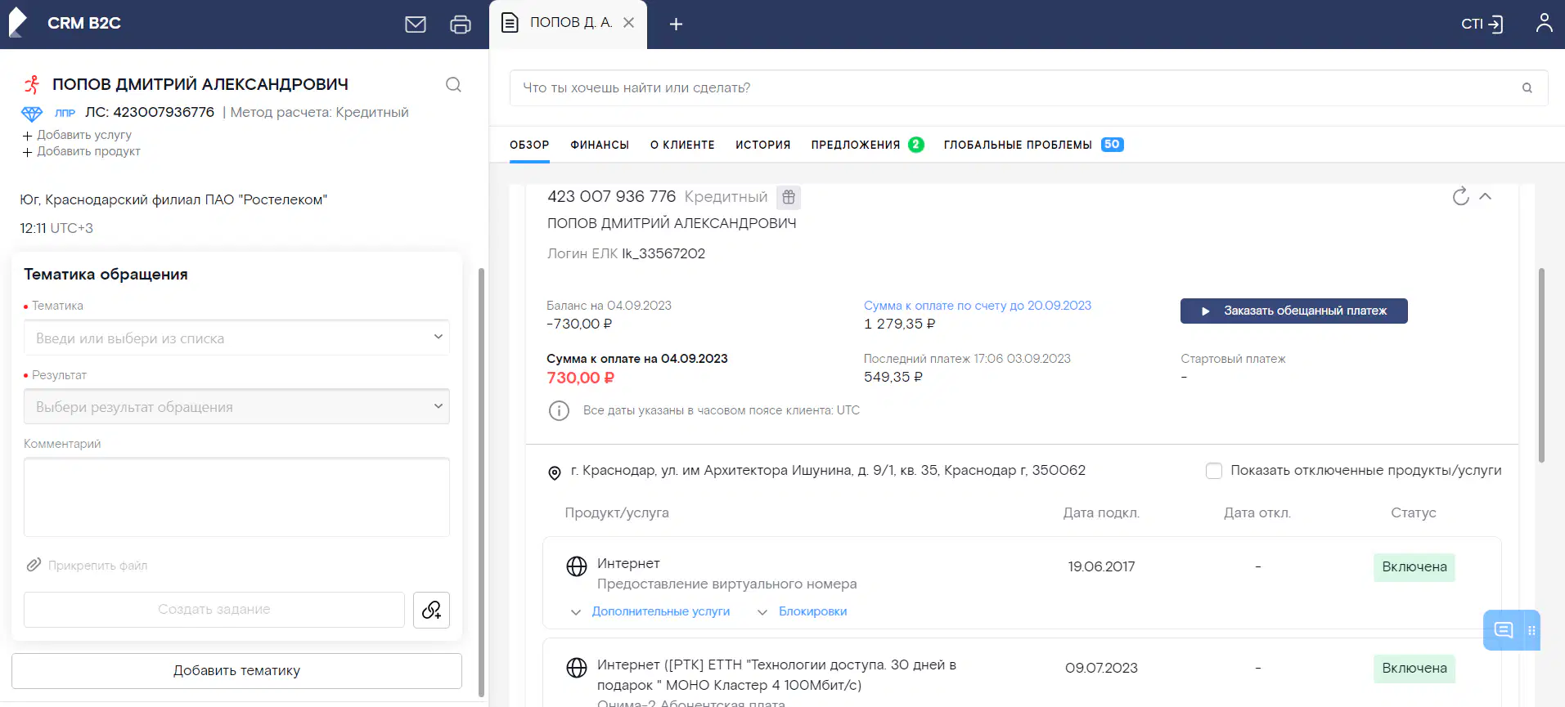Screen dimensions: 1565x707
Task: Collapse the account card with chevron
Action: (x=1486, y=196)
